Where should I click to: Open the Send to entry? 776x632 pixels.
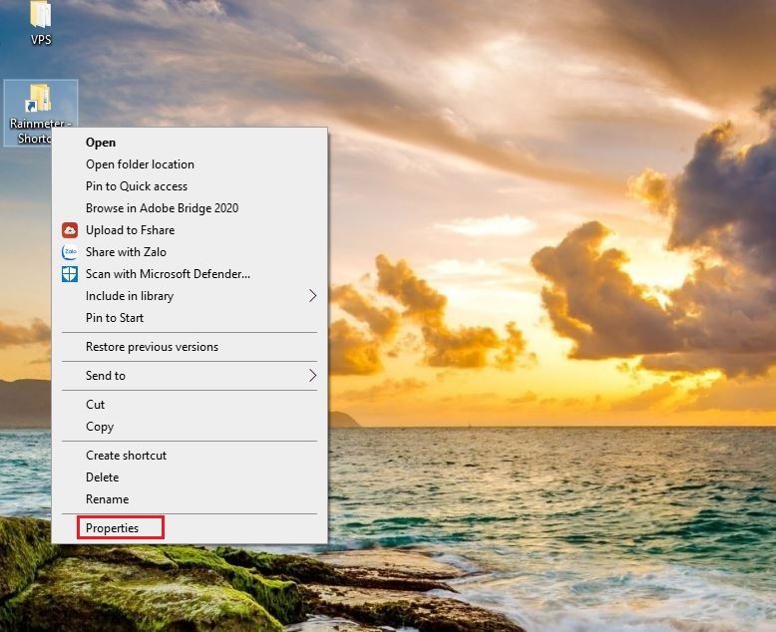(x=190, y=376)
